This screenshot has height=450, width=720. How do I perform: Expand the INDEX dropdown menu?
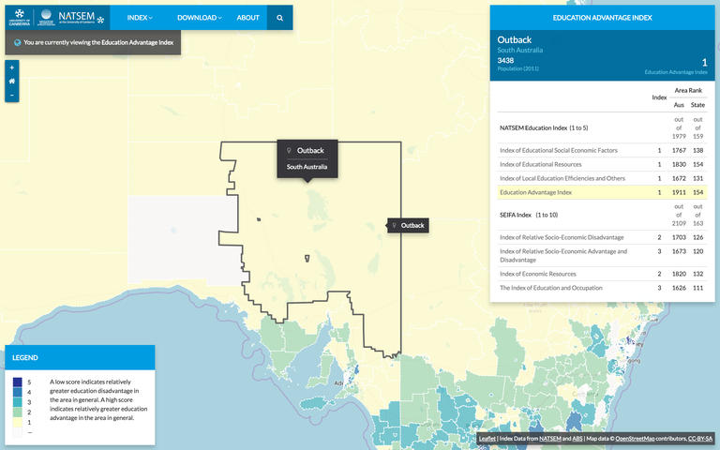click(140, 18)
